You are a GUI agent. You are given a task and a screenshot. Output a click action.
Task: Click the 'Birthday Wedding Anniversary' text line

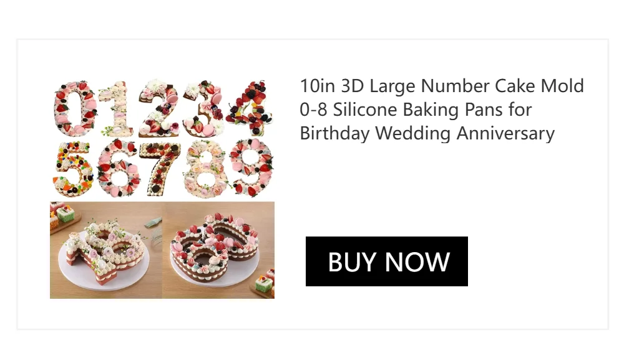tap(427, 133)
